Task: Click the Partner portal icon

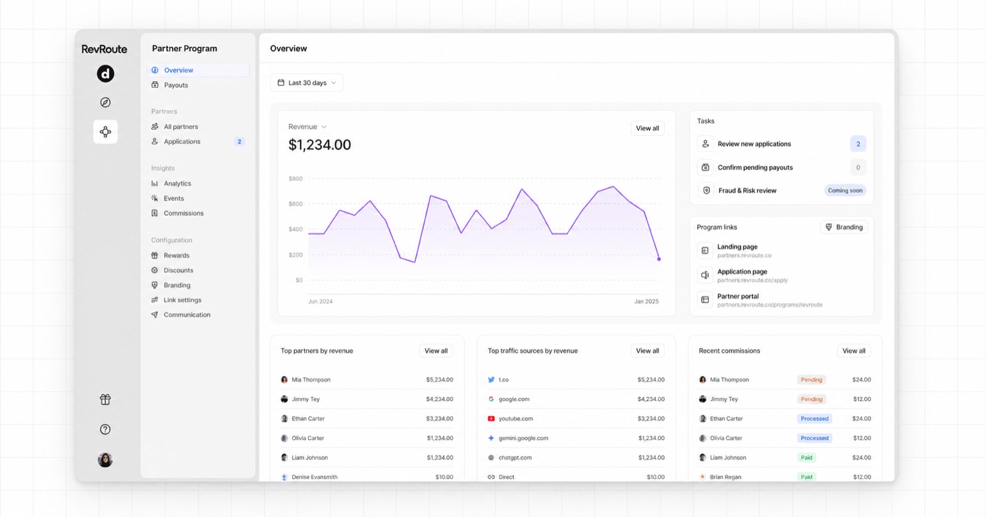Action: click(705, 300)
